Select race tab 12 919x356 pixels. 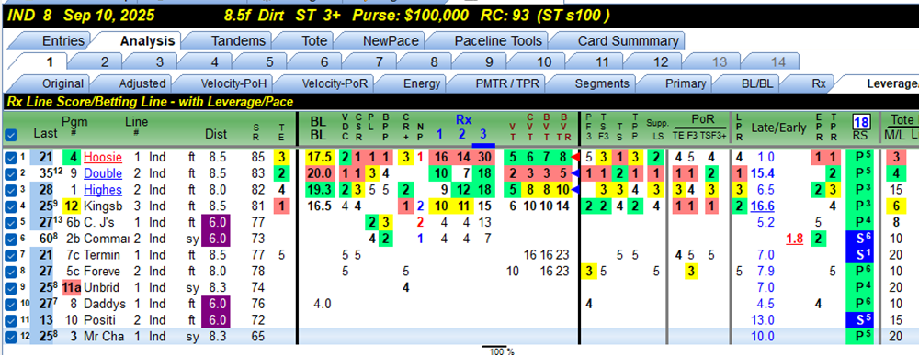coord(660,62)
